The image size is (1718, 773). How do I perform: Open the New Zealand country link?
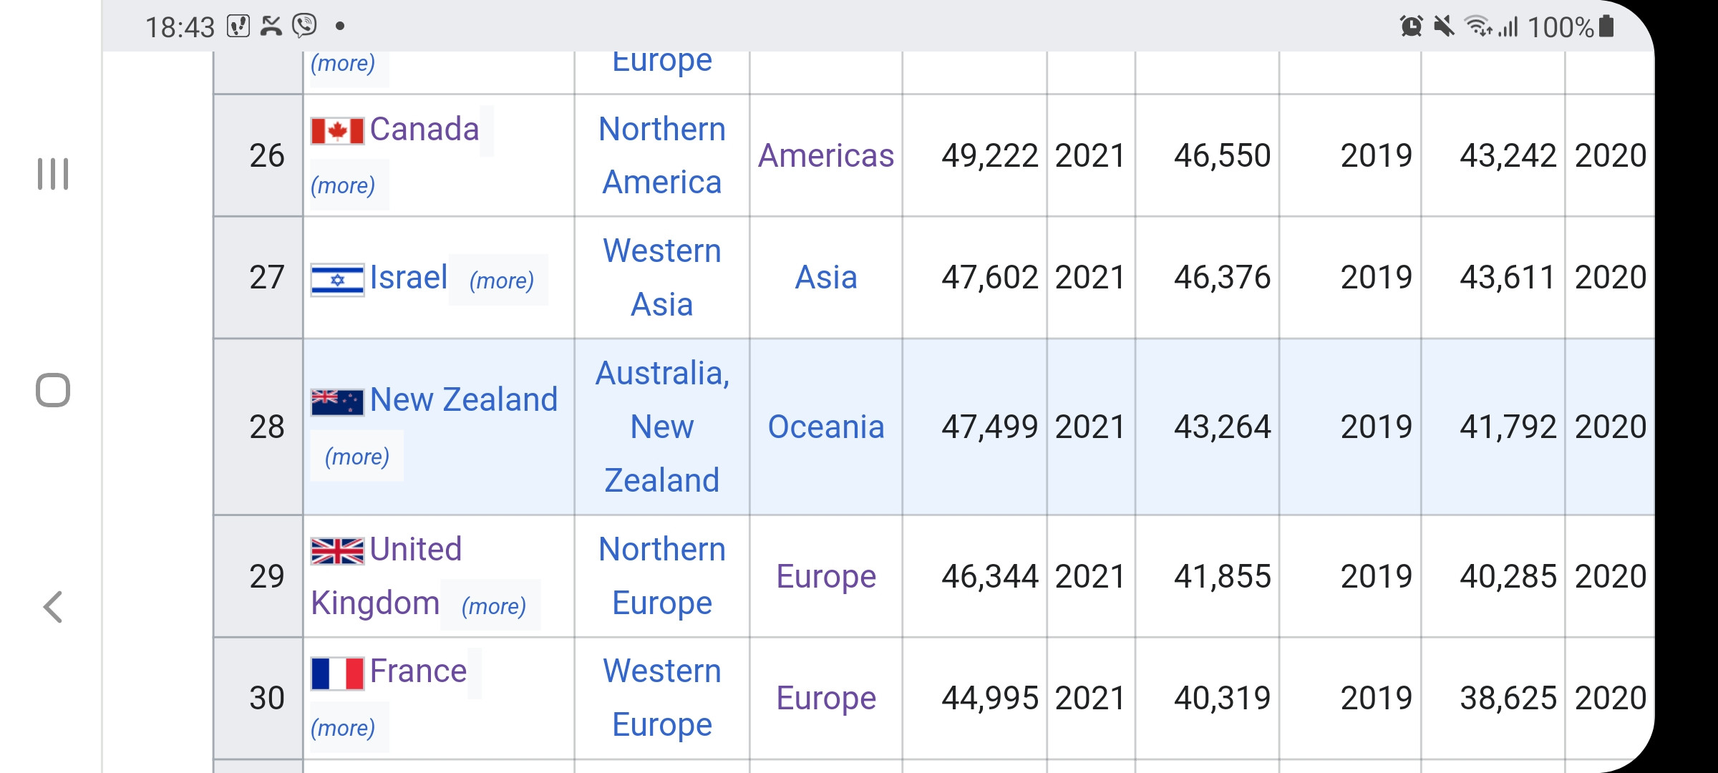(463, 399)
